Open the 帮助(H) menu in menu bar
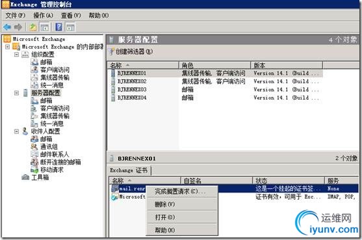This screenshot has height=240, width=362. (x=99, y=16)
